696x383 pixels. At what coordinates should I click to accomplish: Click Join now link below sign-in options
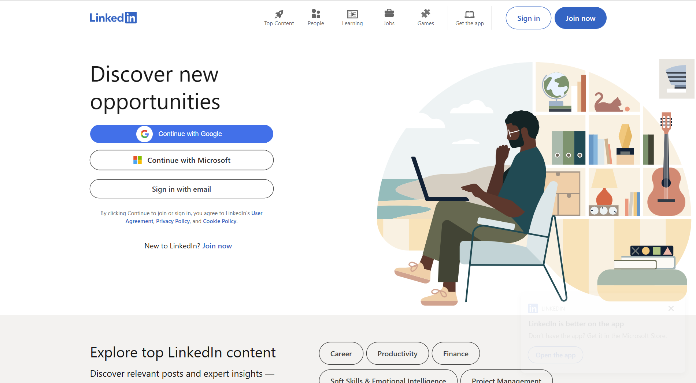point(217,246)
